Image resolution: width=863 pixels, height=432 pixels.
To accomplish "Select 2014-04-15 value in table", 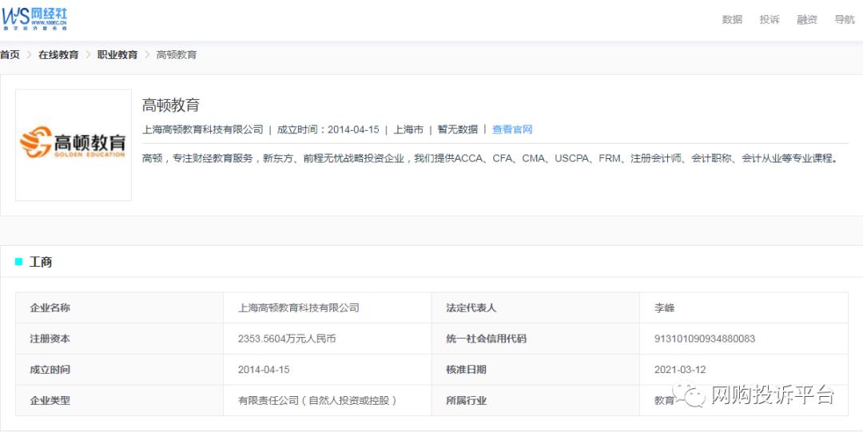I will 264,370.
